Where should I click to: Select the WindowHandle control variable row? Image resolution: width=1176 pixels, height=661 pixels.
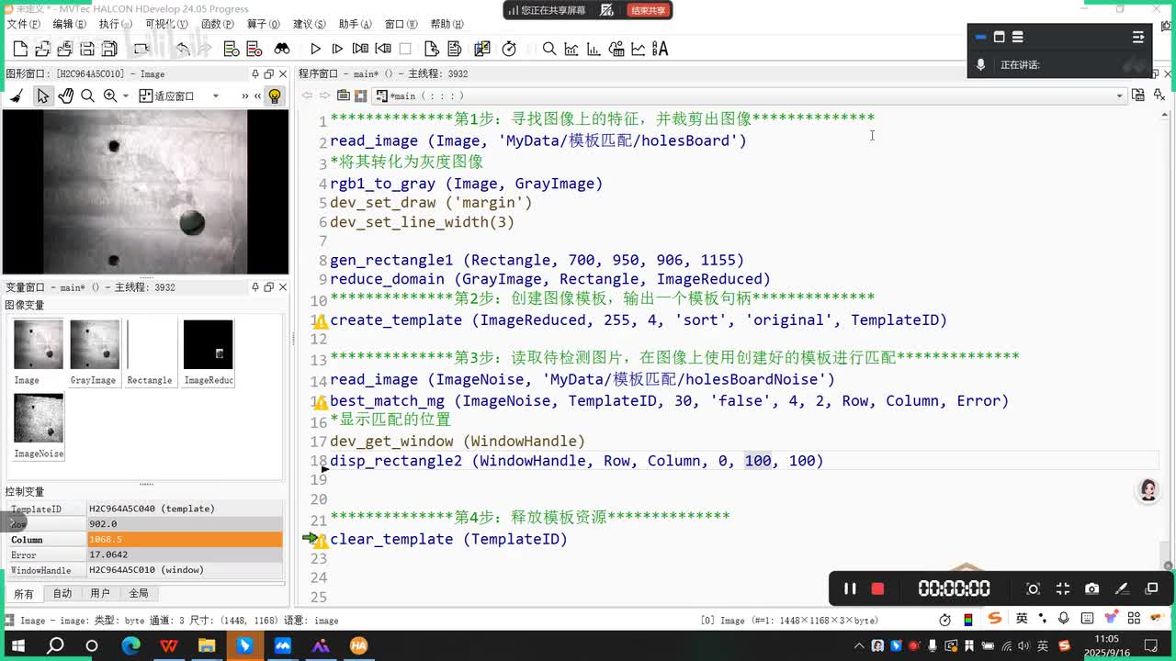[145, 570]
